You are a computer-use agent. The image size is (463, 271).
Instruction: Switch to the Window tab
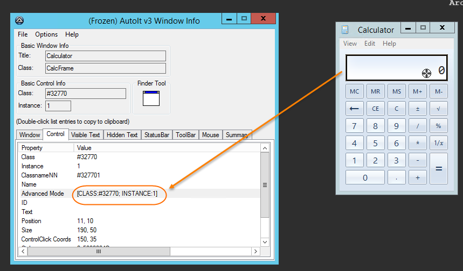(30, 135)
